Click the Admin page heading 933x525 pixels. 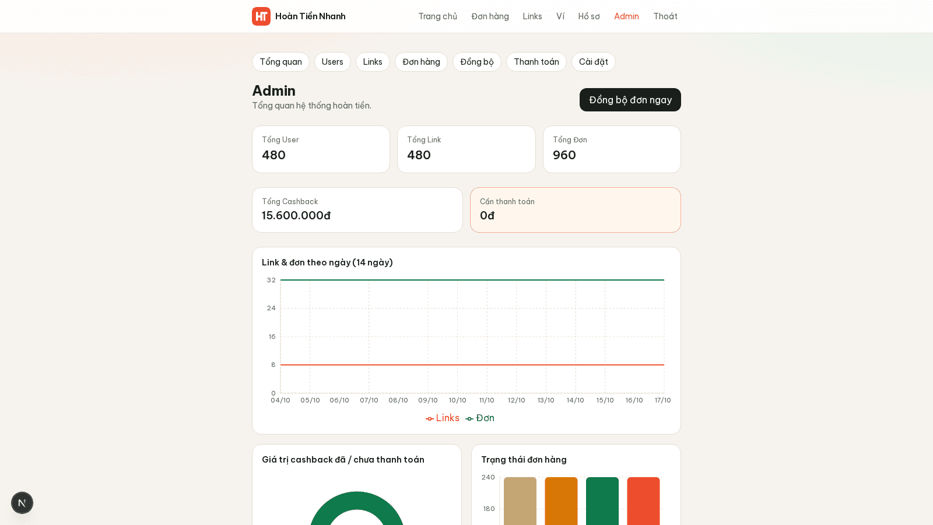(x=273, y=90)
